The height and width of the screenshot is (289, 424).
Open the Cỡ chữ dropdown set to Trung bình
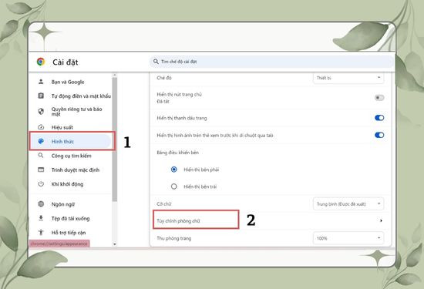(348, 203)
